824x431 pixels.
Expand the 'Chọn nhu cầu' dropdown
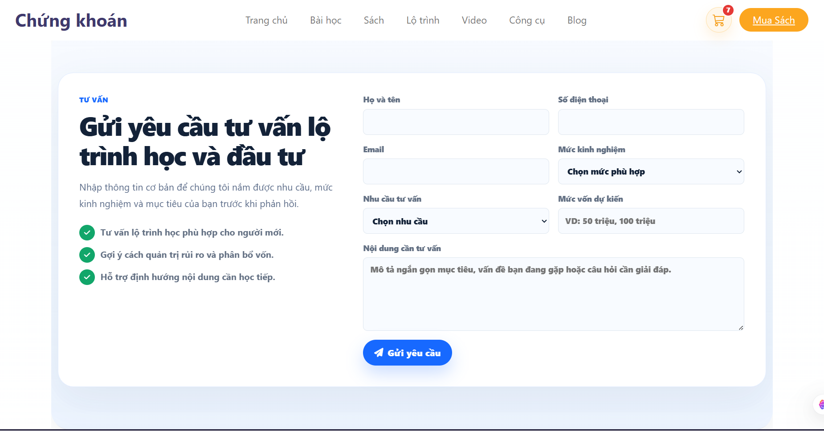pos(456,221)
